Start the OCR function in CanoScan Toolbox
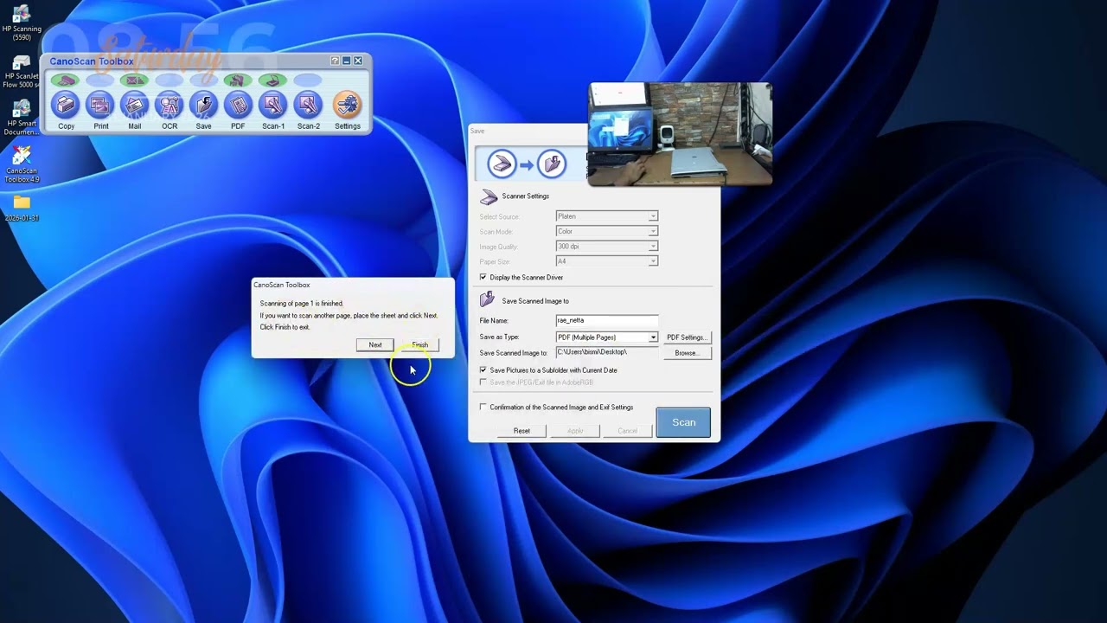1107x623 pixels. click(x=170, y=106)
